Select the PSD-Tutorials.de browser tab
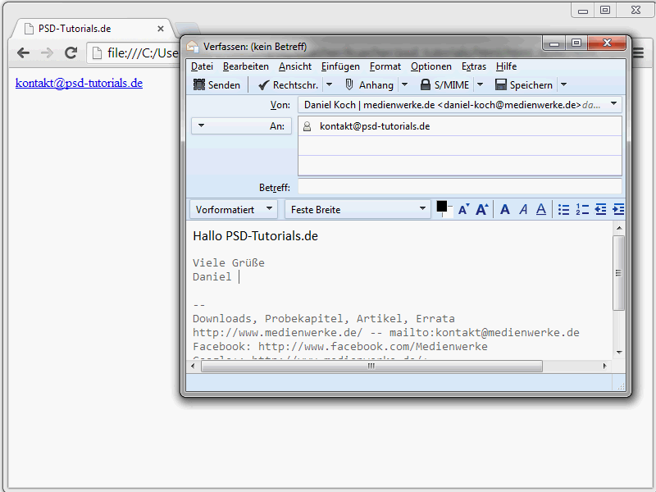 [91, 29]
